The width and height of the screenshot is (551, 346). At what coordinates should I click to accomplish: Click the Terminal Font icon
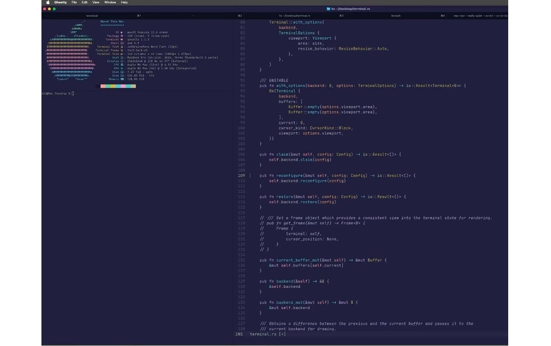[x=122, y=47]
